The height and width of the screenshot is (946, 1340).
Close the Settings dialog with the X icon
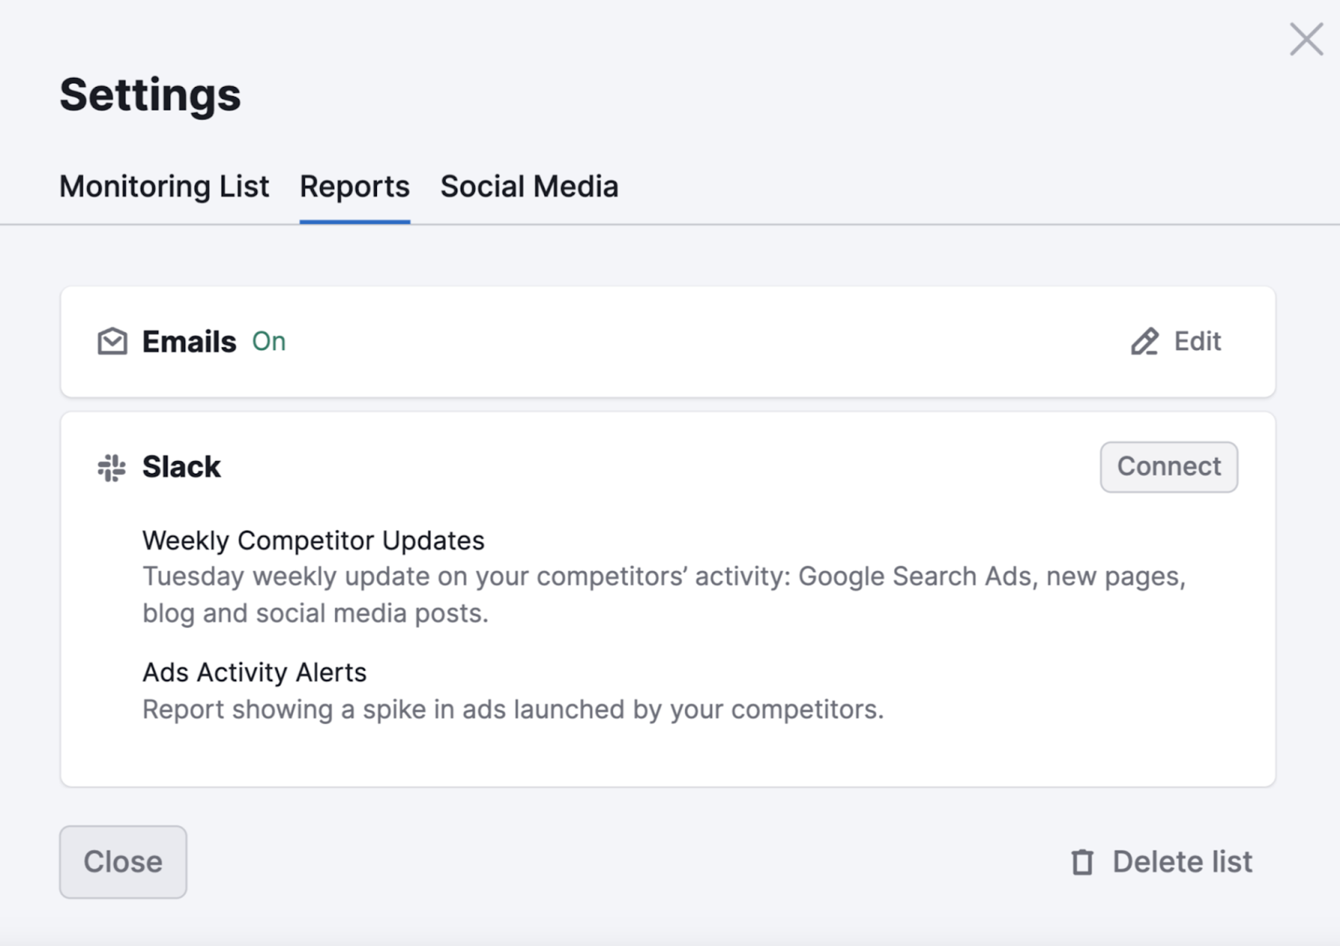tap(1306, 39)
